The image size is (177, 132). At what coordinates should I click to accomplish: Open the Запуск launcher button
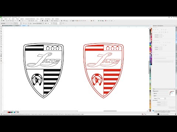(66, 21)
